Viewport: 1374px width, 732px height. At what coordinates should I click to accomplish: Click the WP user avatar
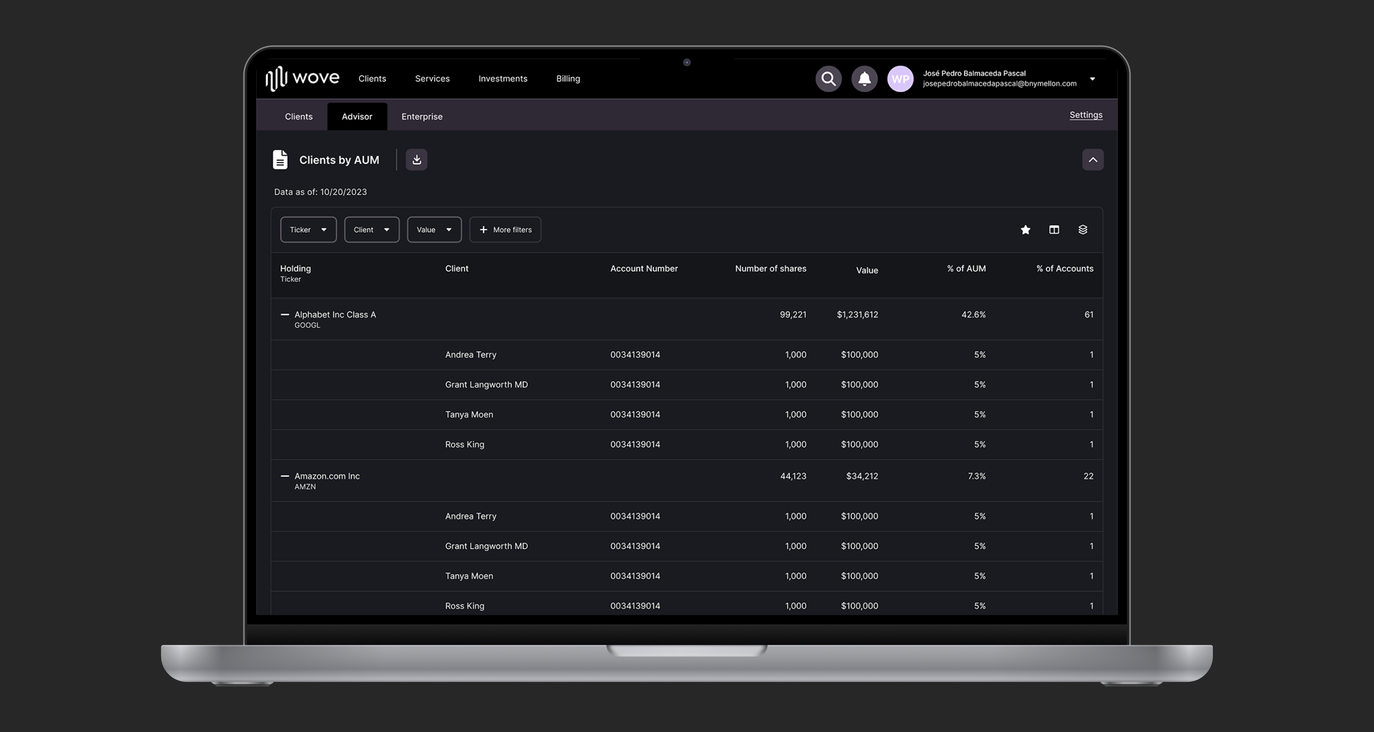(x=900, y=79)
